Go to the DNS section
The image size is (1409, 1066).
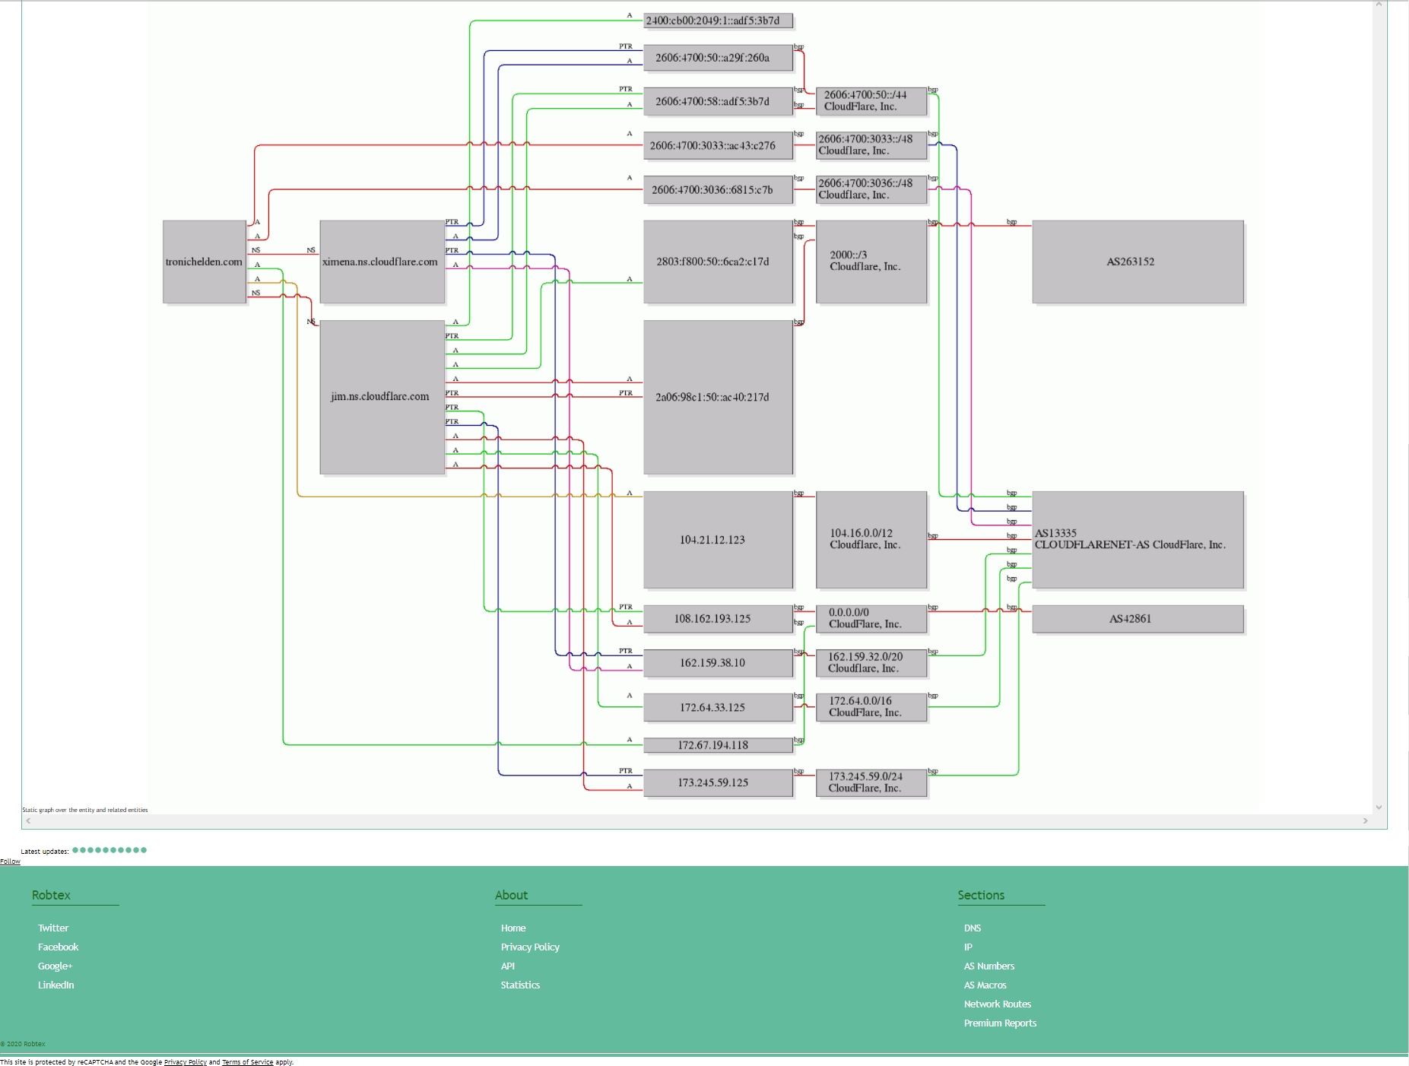tap(973, 928)
